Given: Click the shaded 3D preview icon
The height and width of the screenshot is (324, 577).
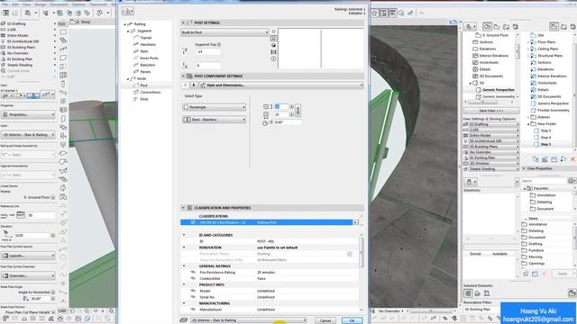Looking at the screenshot, I should click(273, 45).
